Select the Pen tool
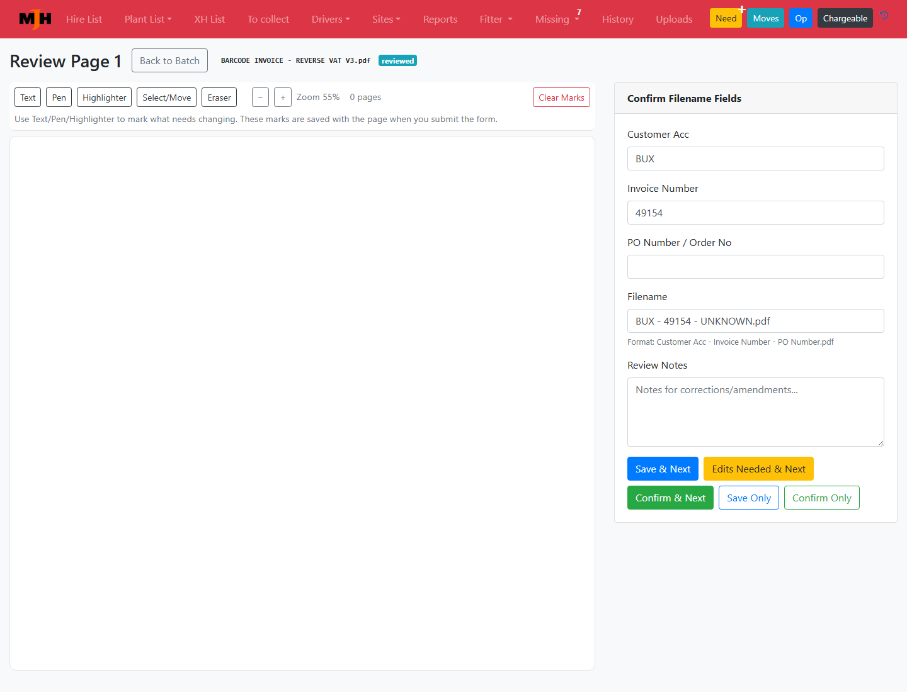Viewport: 907px width, 692px height. point(59,98)
